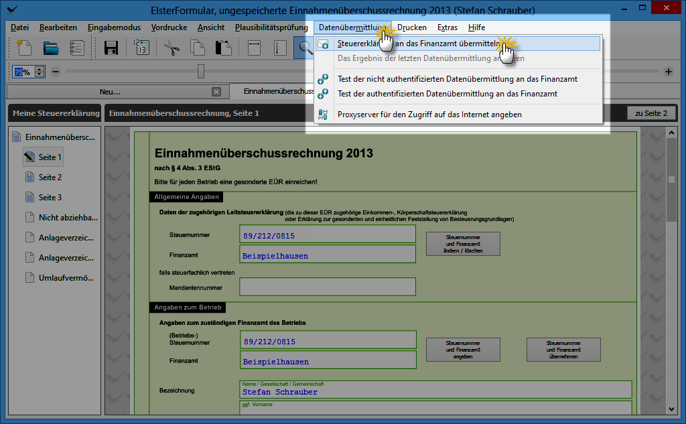
Task: Fit page width toolbar icon
Action: pos(254,48)
